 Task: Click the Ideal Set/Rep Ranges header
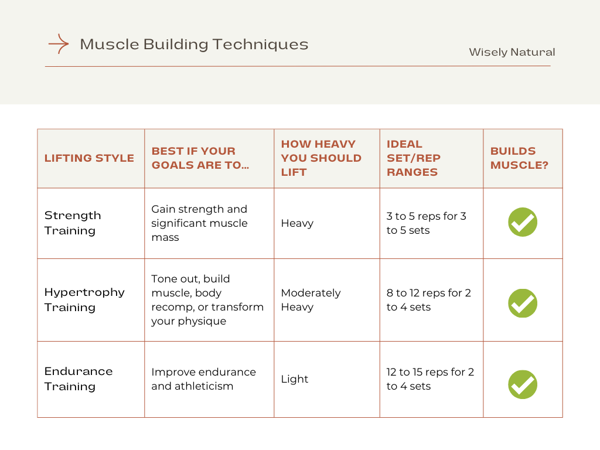[413, 158]
